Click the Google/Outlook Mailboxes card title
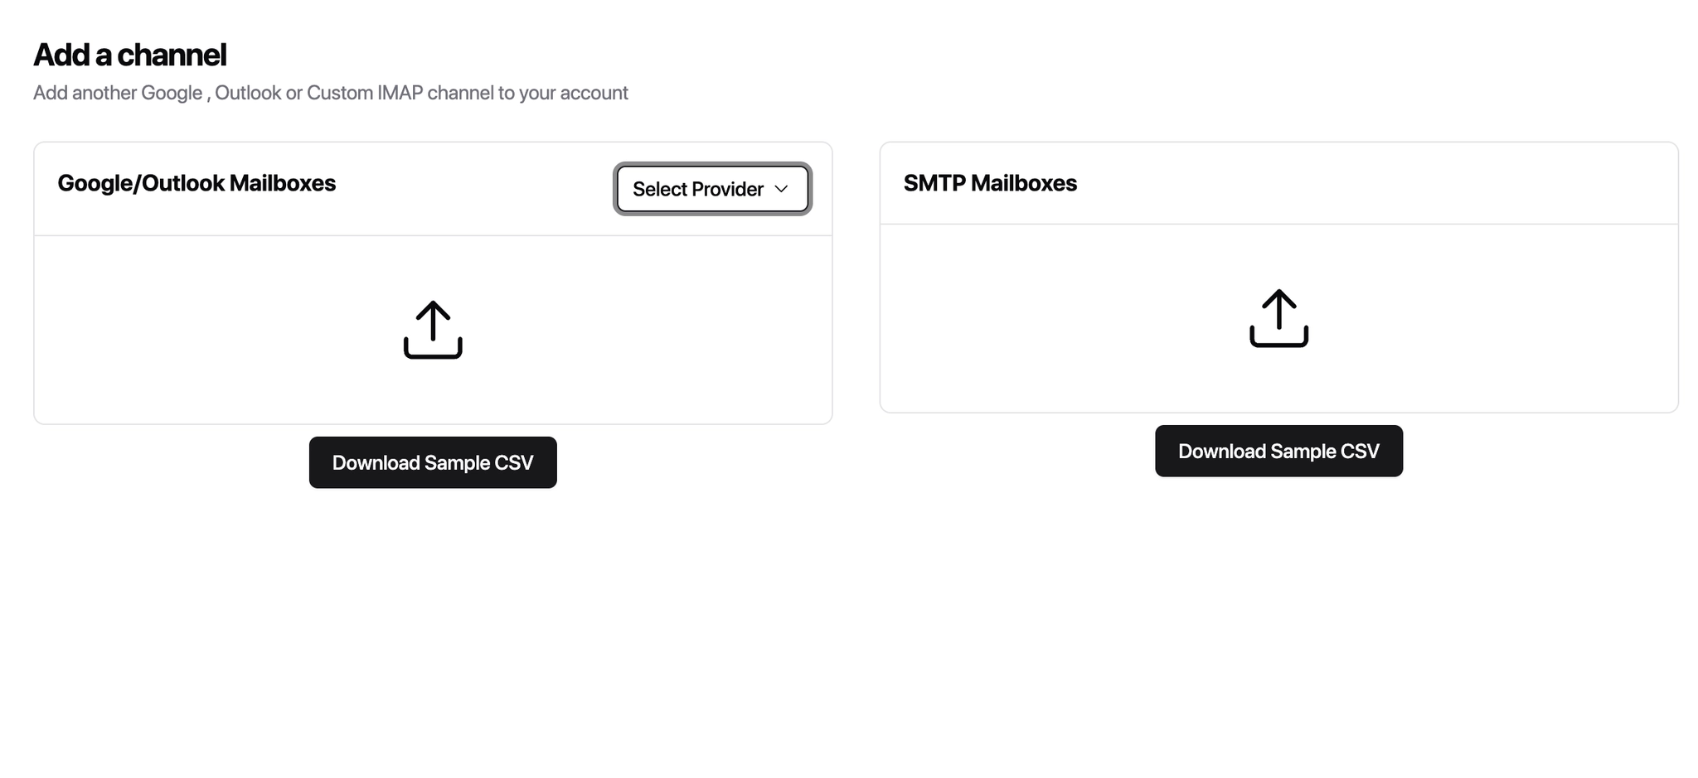The image size is (1698, 778). 196,183
